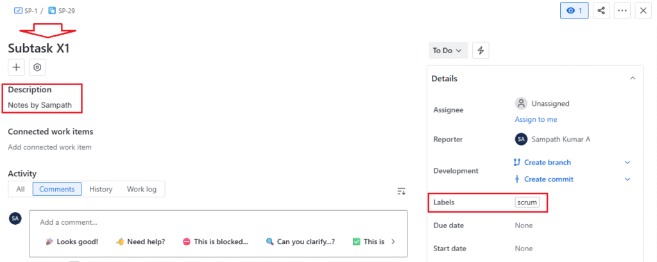
Task: Click the Assign to me link
Action: pyautogui.click(x=536, y=120)
